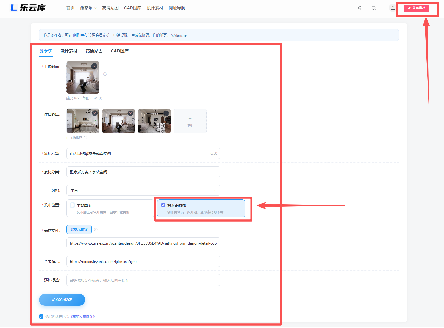Open CAD图库 in top navigation
This screenshot has height=328, width=444.
pyautogui.click(x=133, y=8)
